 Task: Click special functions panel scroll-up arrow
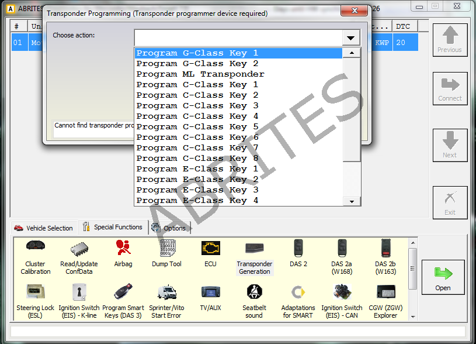click(413, 243)
